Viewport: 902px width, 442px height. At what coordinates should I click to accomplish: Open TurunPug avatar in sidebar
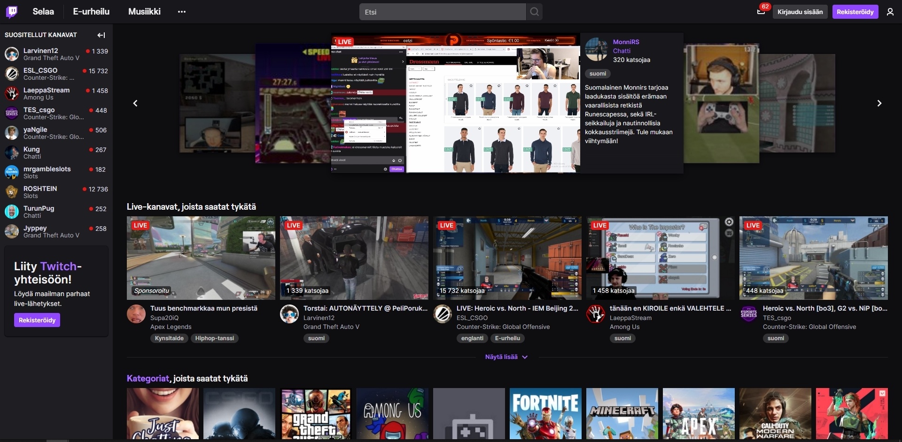tap(12, 212)
